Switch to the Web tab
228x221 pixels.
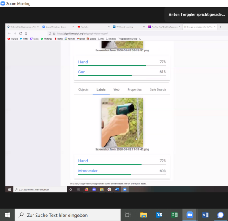click(x=116, y=89)
